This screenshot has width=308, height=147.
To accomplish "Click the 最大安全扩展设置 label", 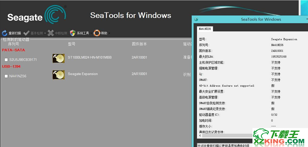I will click(212, 91).
